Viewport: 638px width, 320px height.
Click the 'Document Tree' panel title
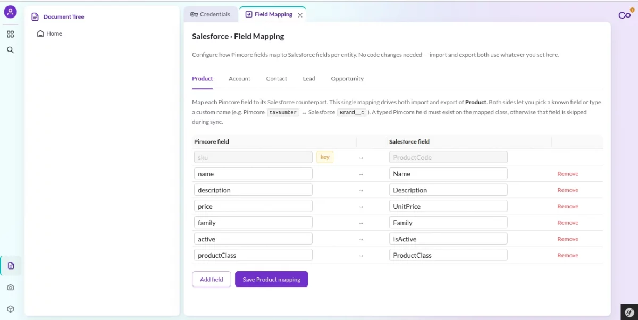(x=64, y=17)
